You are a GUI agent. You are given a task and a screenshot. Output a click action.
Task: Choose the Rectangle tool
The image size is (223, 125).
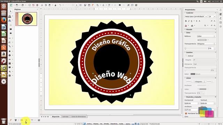11,29
